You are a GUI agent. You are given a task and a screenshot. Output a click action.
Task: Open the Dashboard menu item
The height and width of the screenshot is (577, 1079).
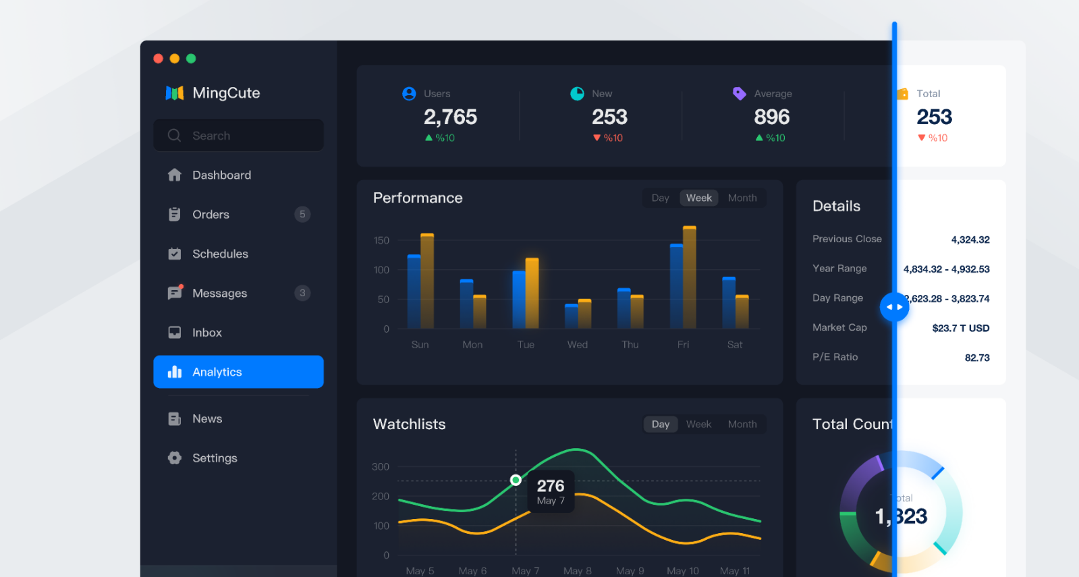tap(238, 175)
